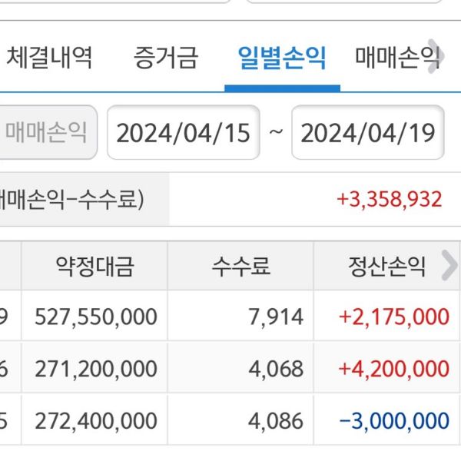
Task: Switch to the 증거금 tab
Action: pyautogui.click(x=166, y=58)
